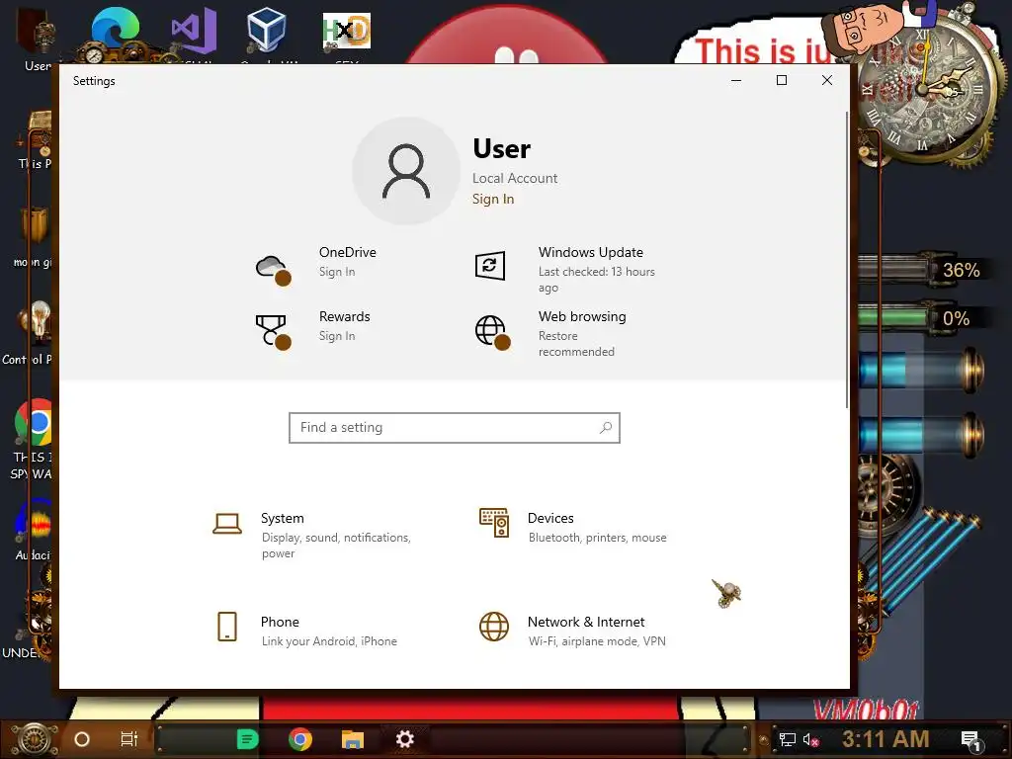Click the Windows Update refresh icon
The height and width of the screenshot is (759, 1012).
[490, 265]
